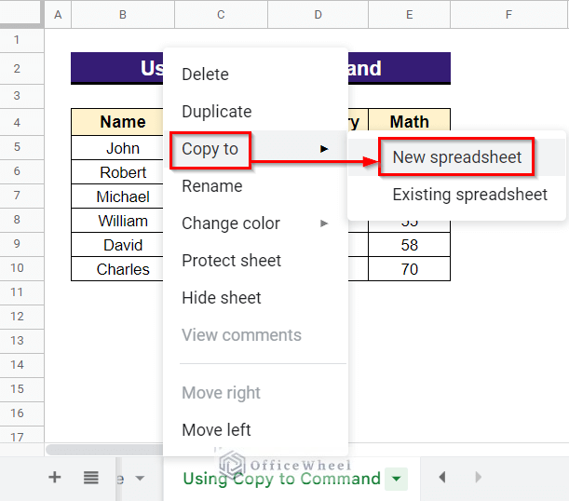
Task: Switch to Using Copy to Command tab
Action: coord(281,479)
